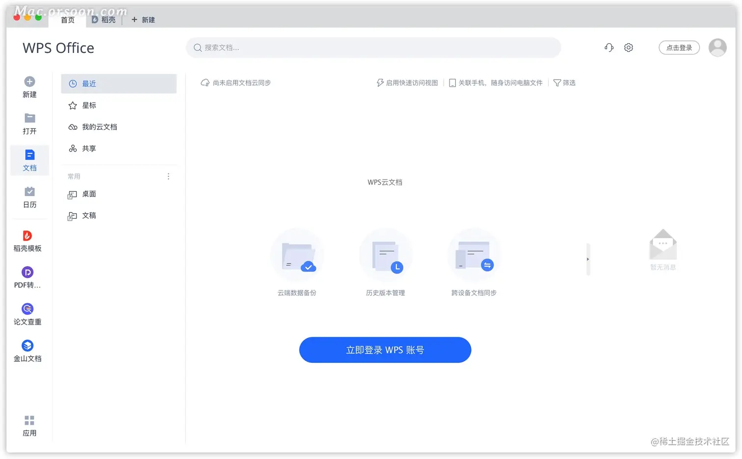Collapse the message panel arrow handle
This screenshot has width=742, height=459.
pyautogui.click(x=588, y=259)
